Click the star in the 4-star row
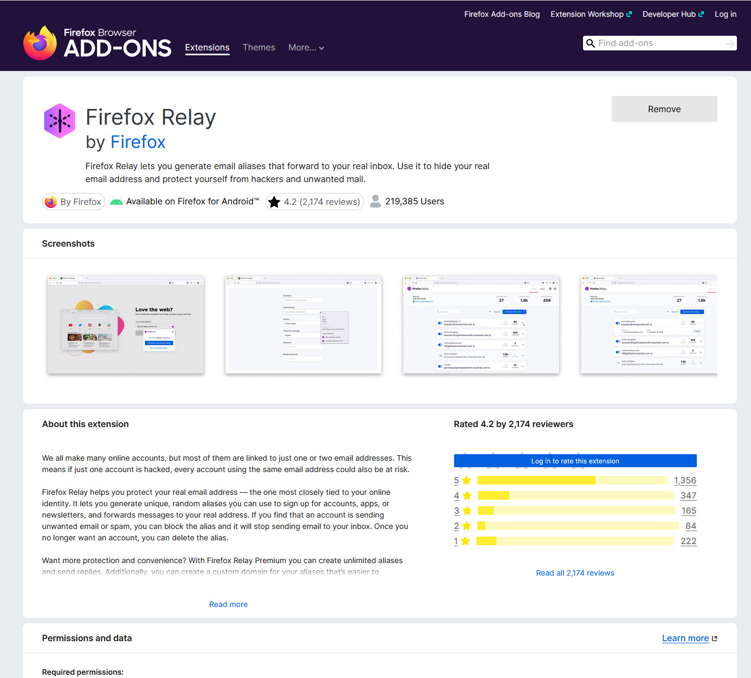Image resolution: width=751 pixels, height=678 pixels. coord(467,495)
